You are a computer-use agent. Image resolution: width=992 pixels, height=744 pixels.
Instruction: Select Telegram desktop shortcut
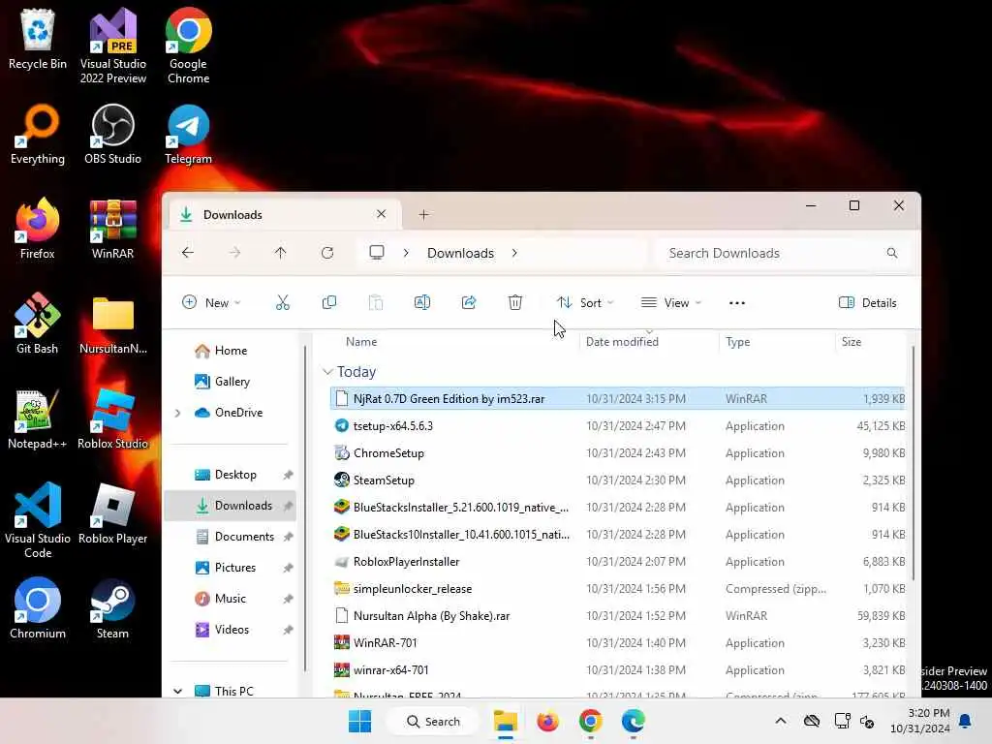click(189, 135)
